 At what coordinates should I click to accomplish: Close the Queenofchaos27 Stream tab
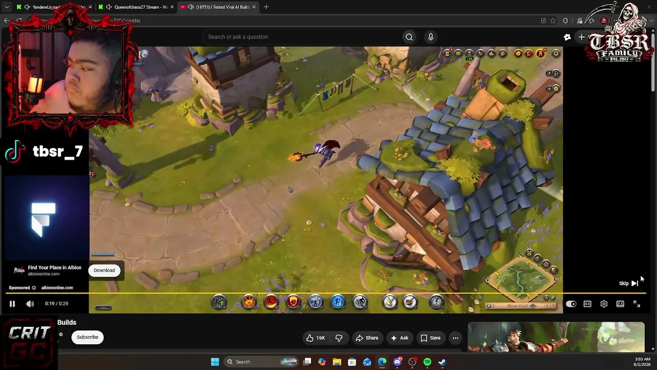[172, 7]
